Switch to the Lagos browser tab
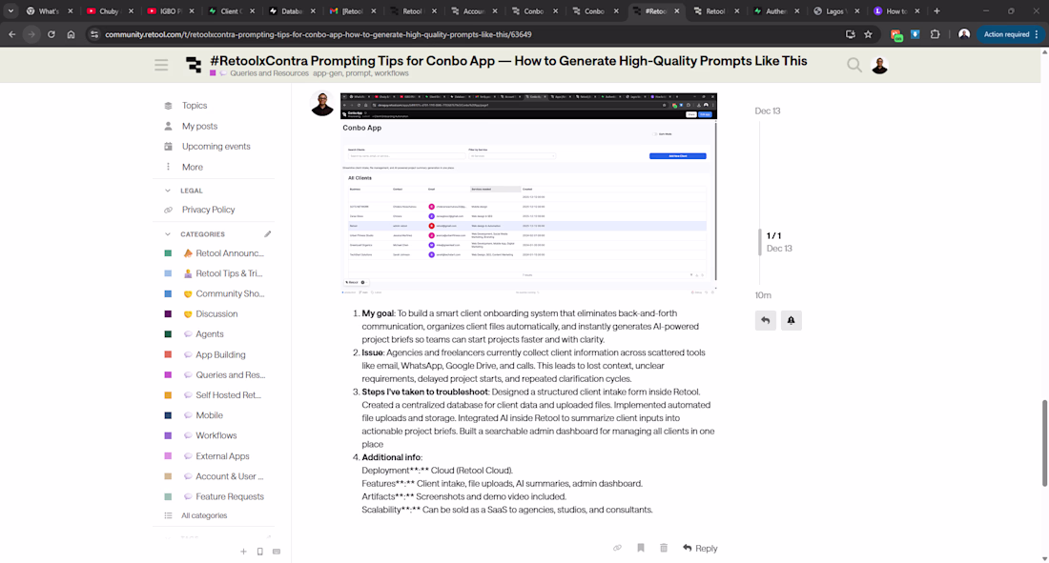This screenshot has width=1049, height=563. (835, 11)
